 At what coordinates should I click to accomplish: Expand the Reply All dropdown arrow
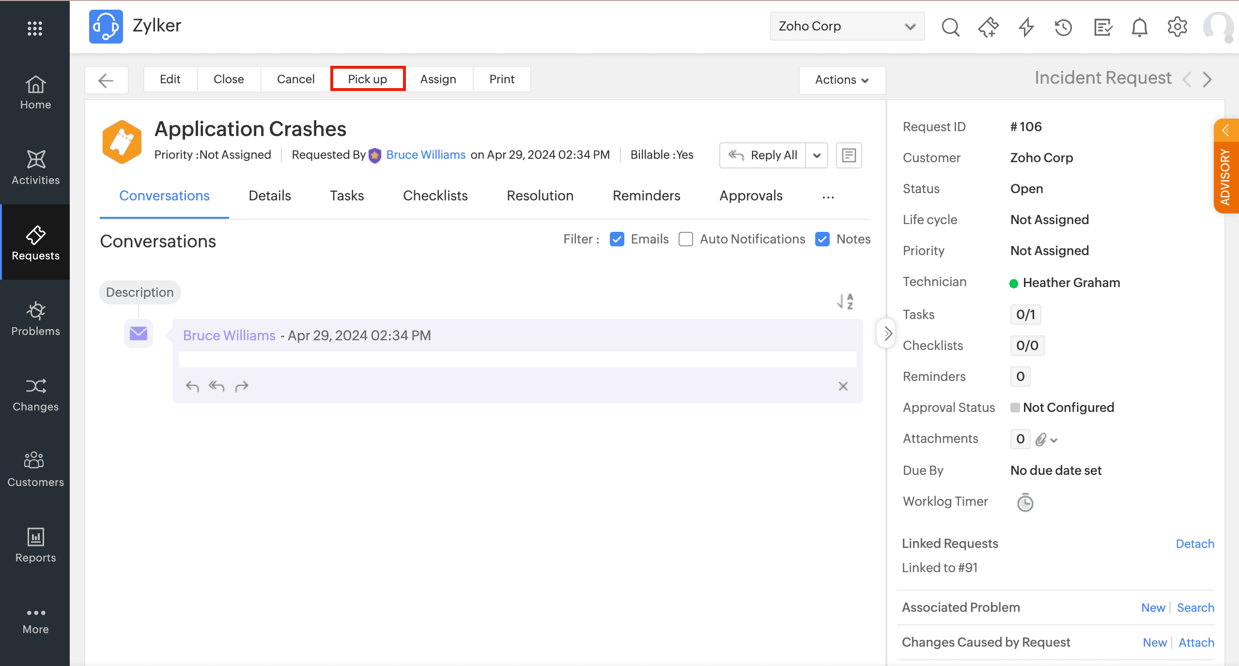(x=817, y=155)
